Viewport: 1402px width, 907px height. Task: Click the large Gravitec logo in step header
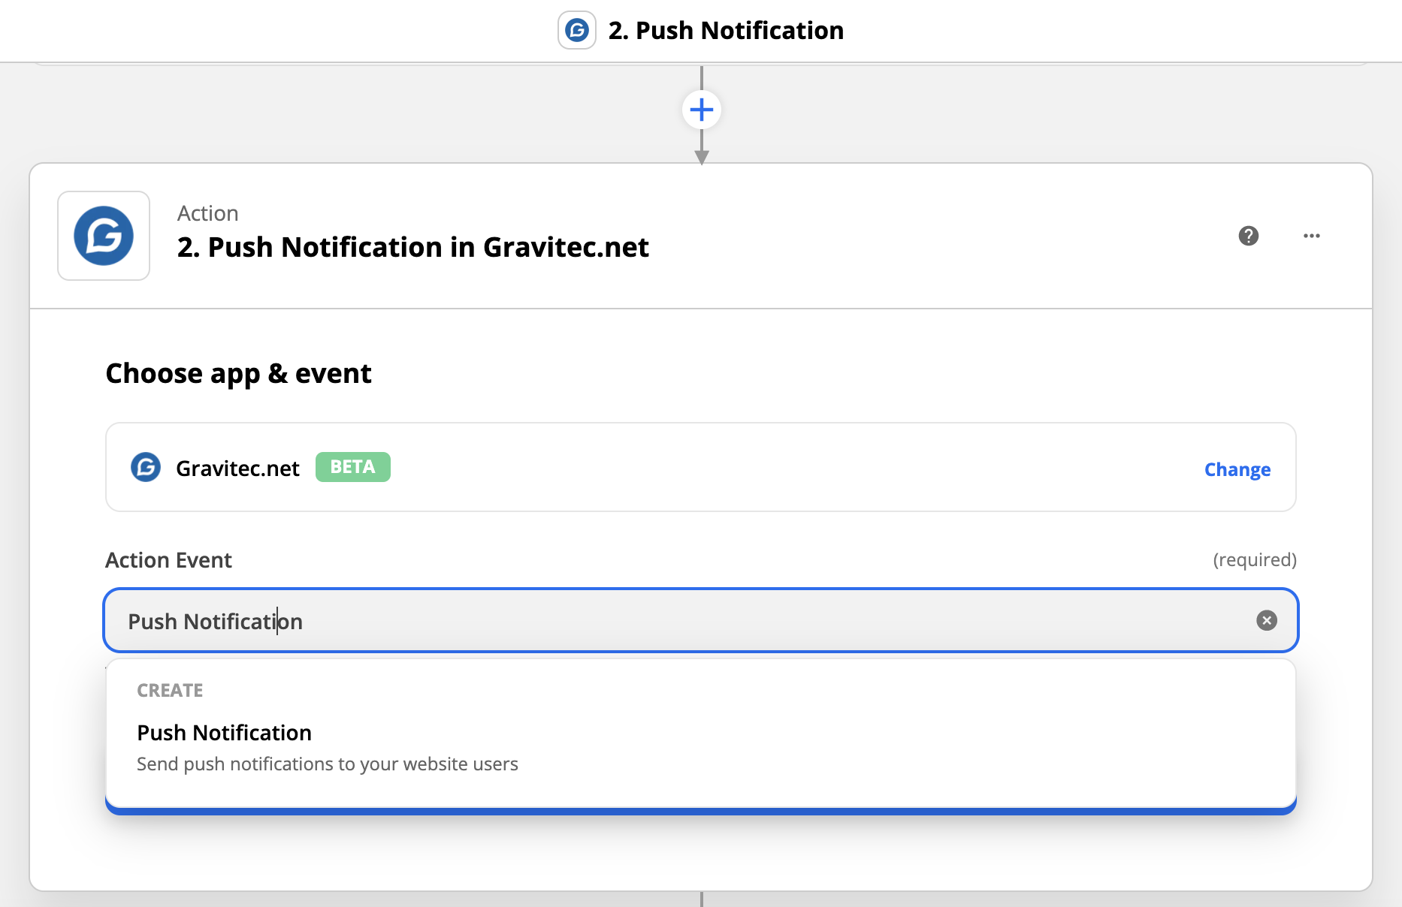pos(104,236)
